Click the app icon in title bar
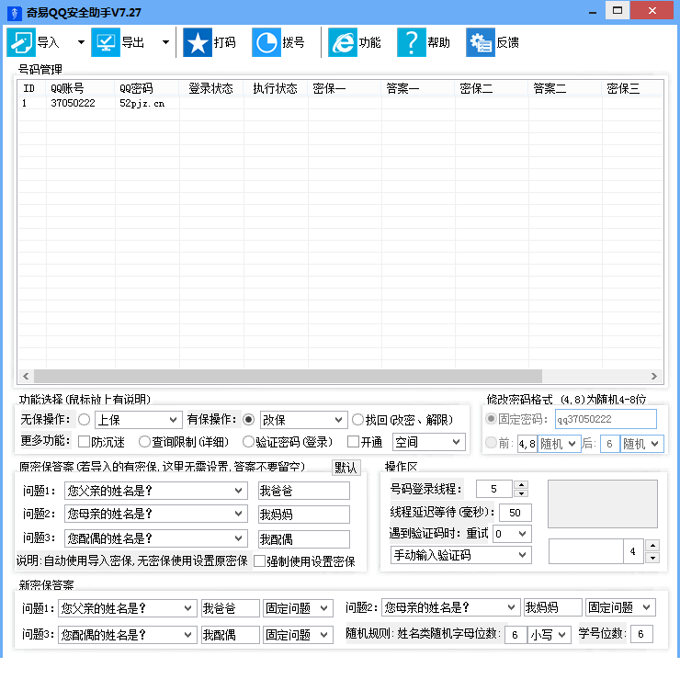 [x=15, y=13]
